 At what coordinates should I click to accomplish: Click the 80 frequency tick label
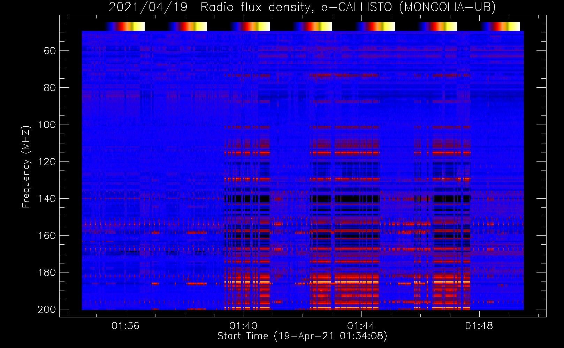click(x=49, y=88)
